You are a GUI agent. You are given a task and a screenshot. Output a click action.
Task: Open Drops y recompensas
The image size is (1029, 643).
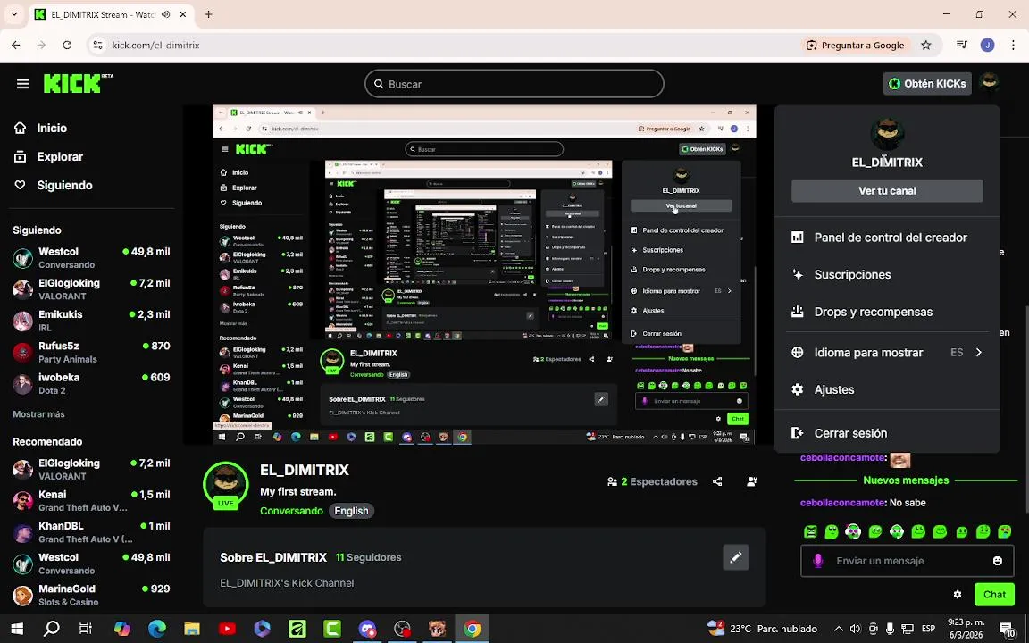(887, 312)
